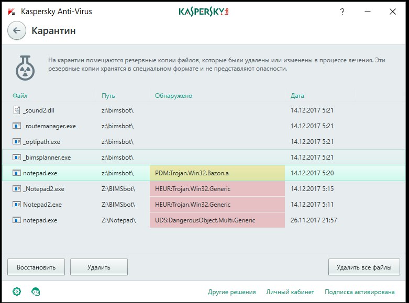Click the help question mark button
409x303 pixels.
pyautogui.click(x=342, y=12)
